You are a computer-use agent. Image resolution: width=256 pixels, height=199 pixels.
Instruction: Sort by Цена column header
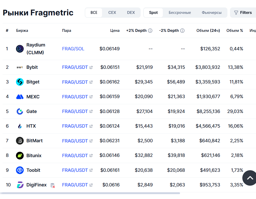tap(115, 31)
